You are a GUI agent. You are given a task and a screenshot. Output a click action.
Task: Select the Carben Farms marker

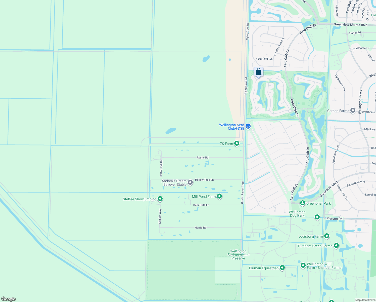pyautogui.click(x=353, y=110)
